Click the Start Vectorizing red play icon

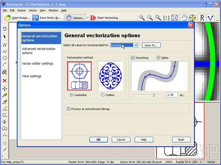tap(93, 18)
